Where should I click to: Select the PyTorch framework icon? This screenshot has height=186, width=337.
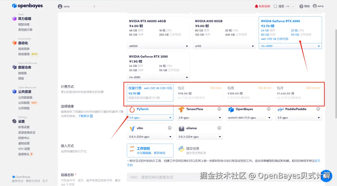point(132,109)
